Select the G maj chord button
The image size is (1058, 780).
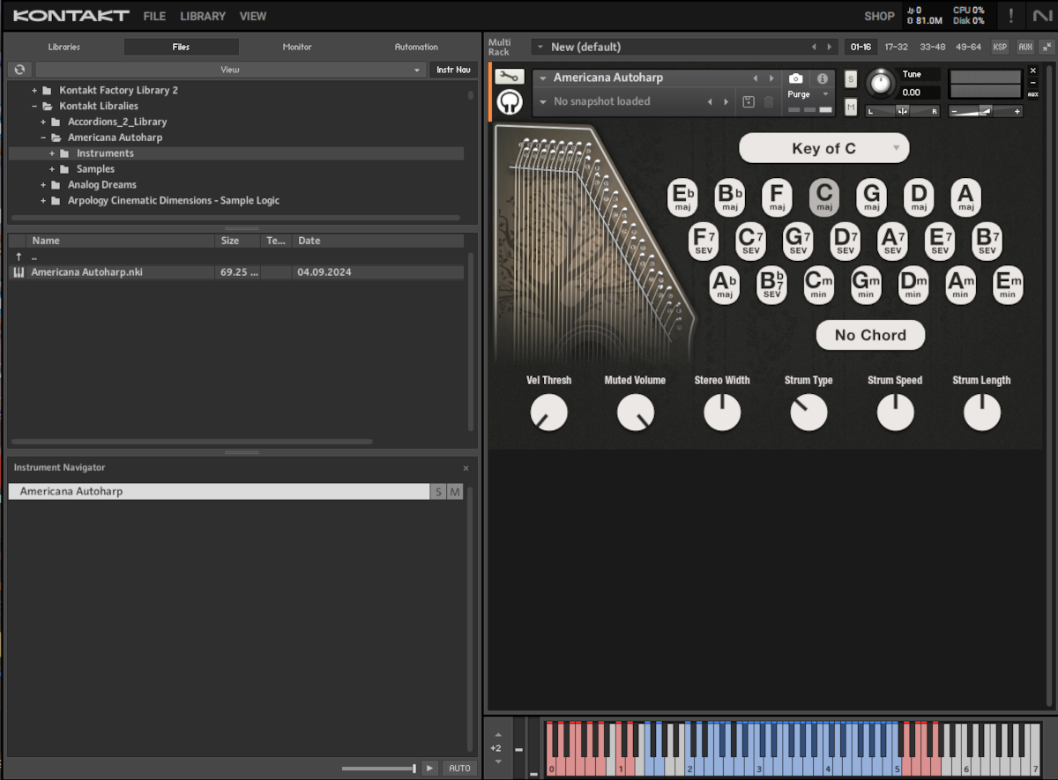tap(872, 197)
